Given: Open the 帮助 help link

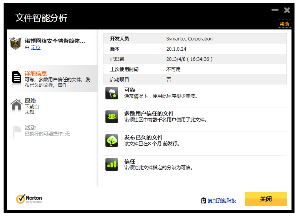Looking at the screenshot, I should point(284,24).
